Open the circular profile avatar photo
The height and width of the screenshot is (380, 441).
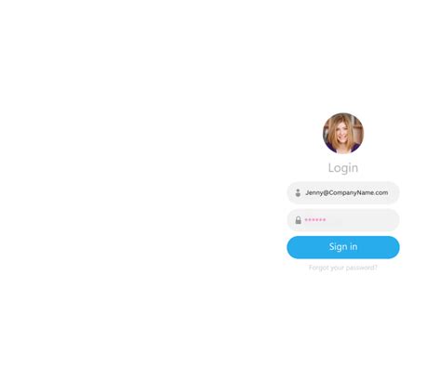(343, 133)
